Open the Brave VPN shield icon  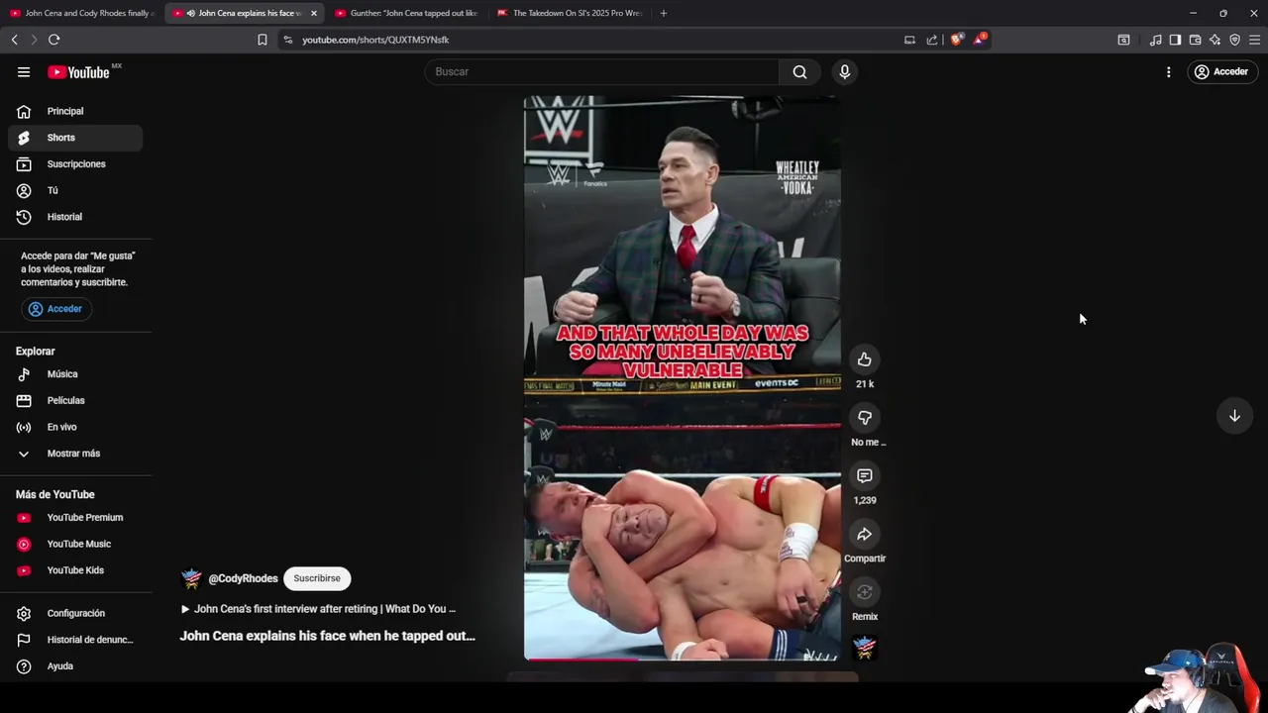coord(1234,40)
